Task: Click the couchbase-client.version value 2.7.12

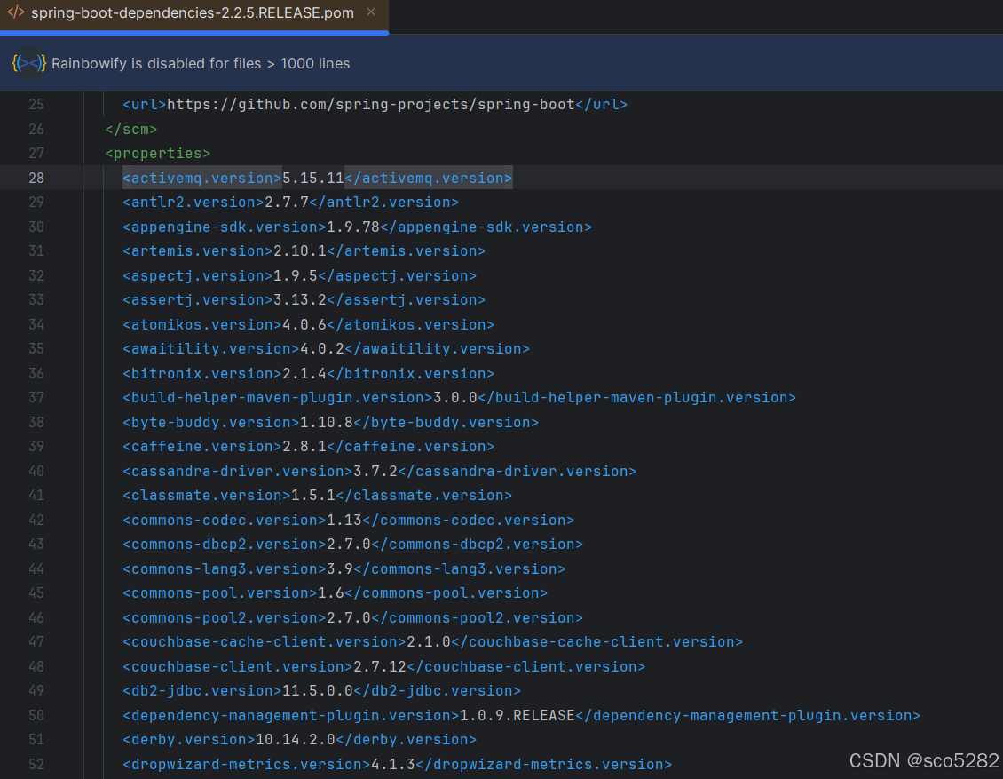Action: click(x=380, y=667)
